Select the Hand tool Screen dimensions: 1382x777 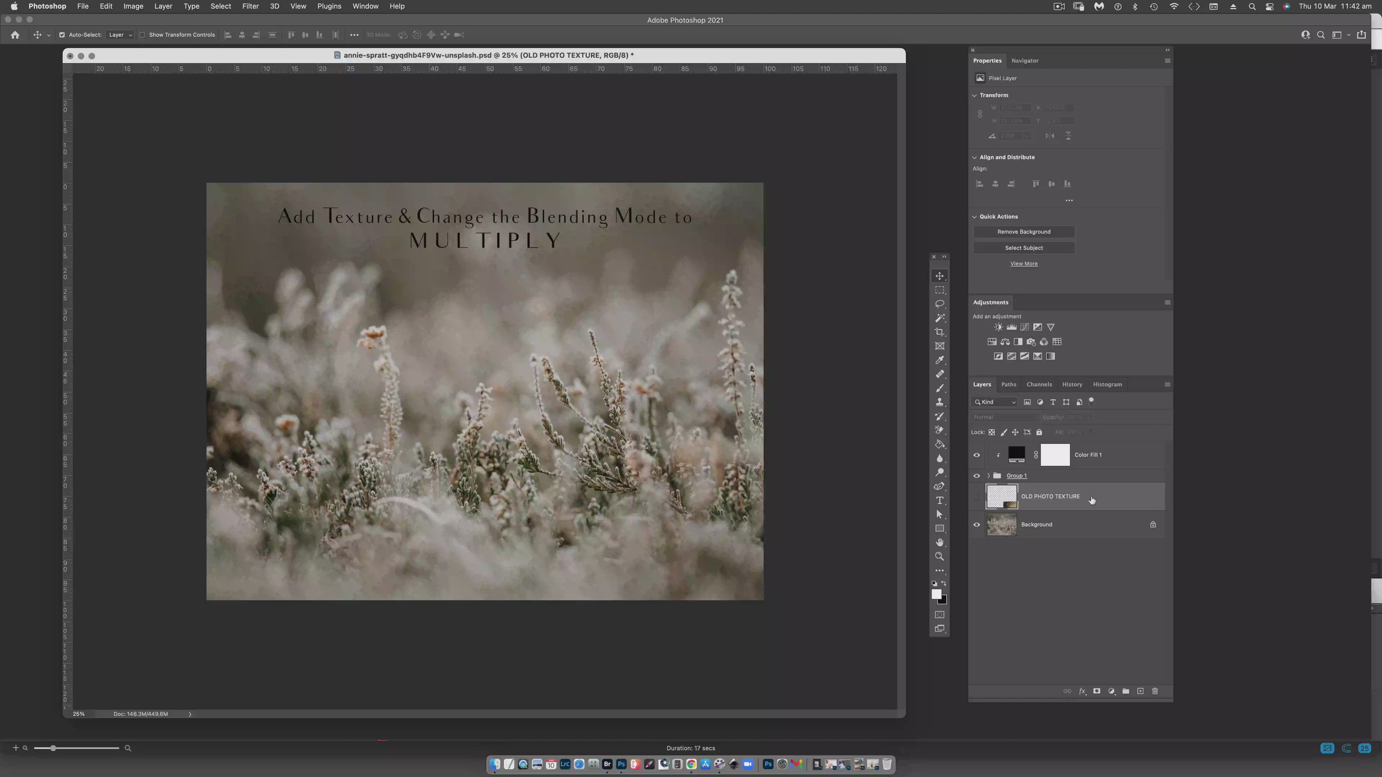click(x=939, y=542)
